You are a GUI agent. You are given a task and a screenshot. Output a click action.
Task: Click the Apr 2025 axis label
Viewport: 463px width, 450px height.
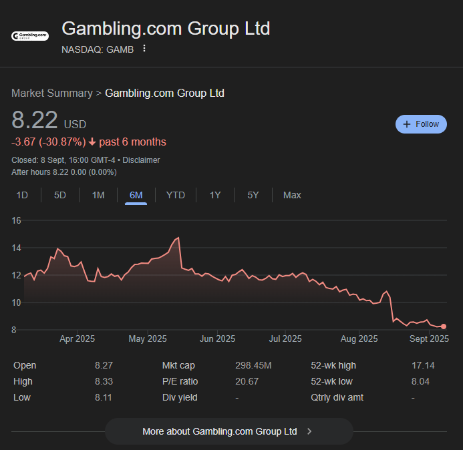coord(77,339)
